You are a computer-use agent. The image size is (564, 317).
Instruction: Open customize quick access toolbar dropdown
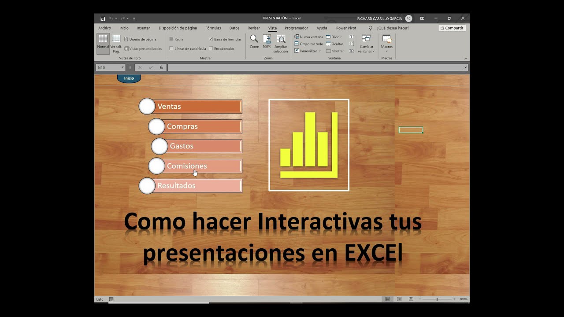click(x=134, y=18)
